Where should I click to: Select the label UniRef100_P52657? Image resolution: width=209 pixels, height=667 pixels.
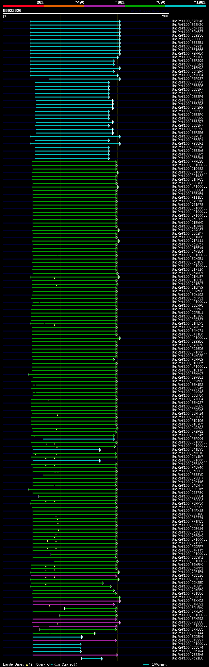click(187, 244)
